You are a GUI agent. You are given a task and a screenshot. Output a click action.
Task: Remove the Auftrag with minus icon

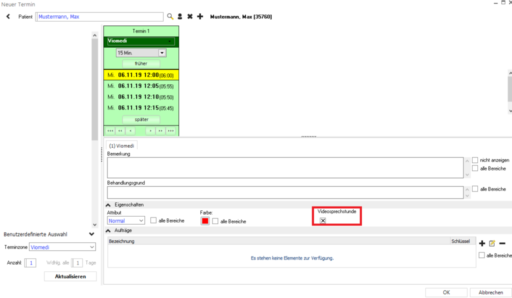(502, 243)
